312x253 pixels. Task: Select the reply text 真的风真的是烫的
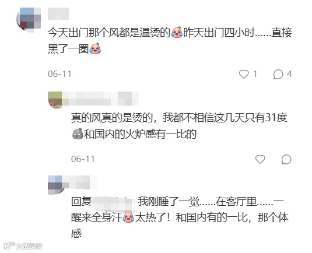[112, 118]
